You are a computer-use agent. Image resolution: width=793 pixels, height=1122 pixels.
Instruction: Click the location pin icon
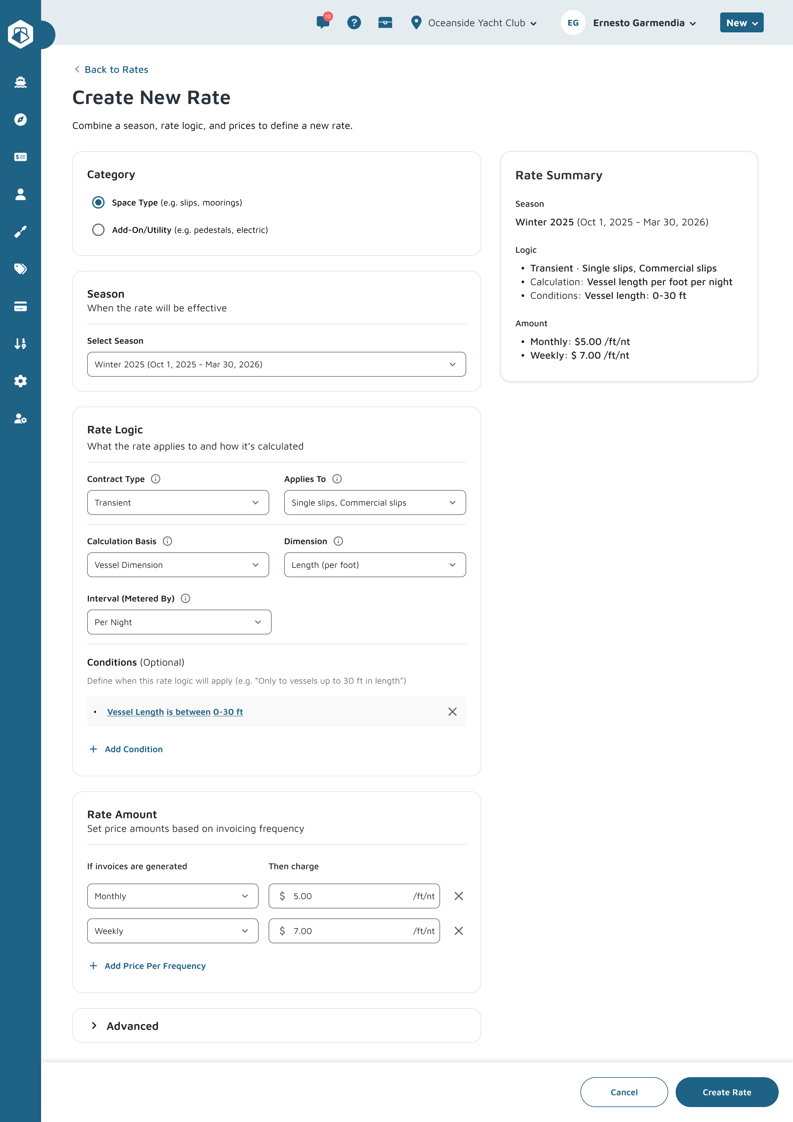click(x=416, y=22)
